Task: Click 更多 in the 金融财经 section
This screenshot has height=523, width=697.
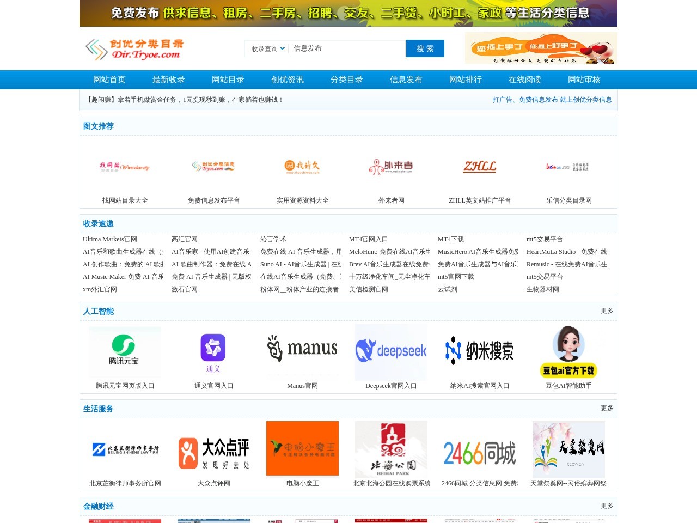Action: click(x=607, y=506)
